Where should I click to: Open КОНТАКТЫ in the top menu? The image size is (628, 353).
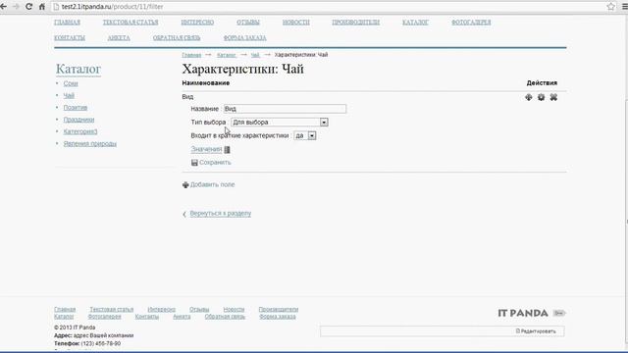(x=70, y=38)
